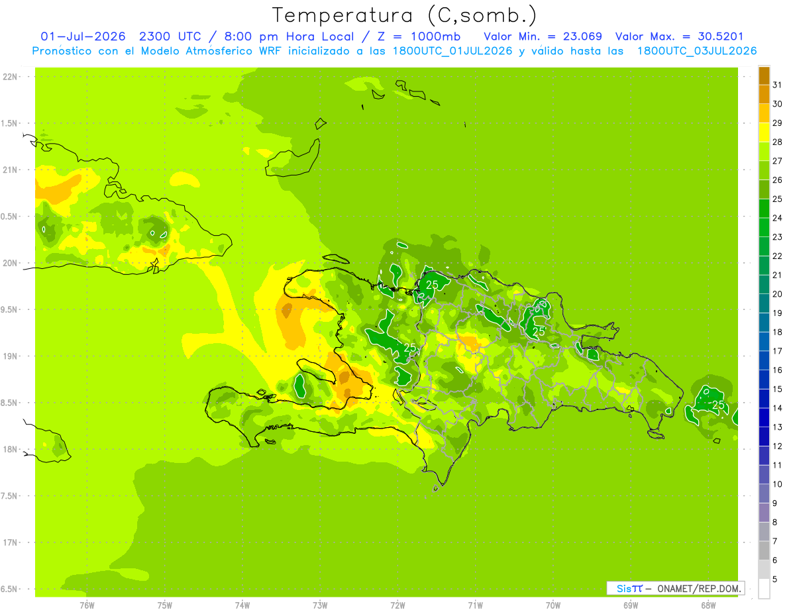Click the 9 degree purple legend swatch
Viewport: 795px width, 614px height.
pos(764,493)
